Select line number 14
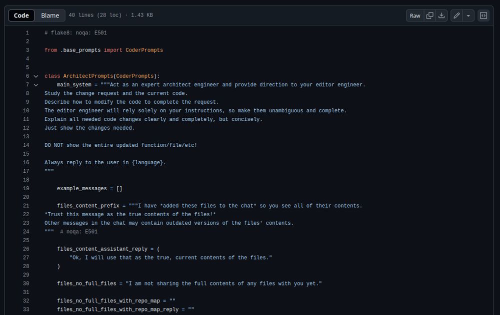The width and height of the screenshot is (500, 315). point(26,145)
